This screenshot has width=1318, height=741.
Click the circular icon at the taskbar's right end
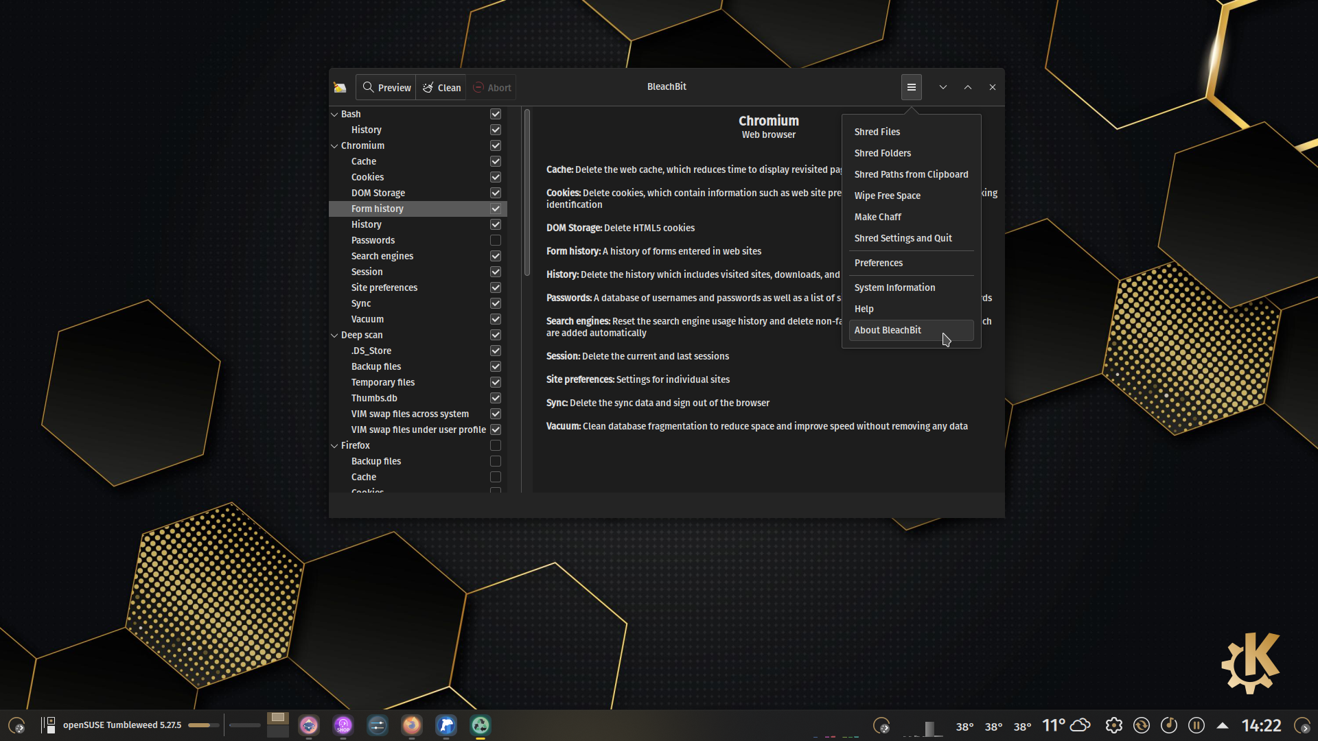point(1302,725)
